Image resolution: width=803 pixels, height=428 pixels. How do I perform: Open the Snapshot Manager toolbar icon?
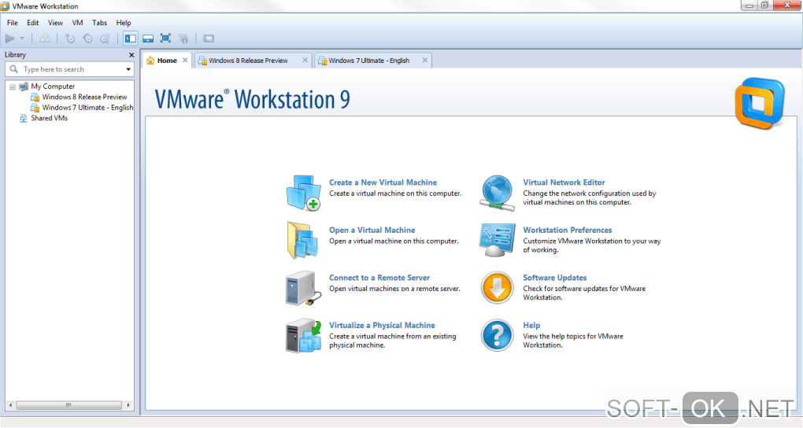(105, 39)
